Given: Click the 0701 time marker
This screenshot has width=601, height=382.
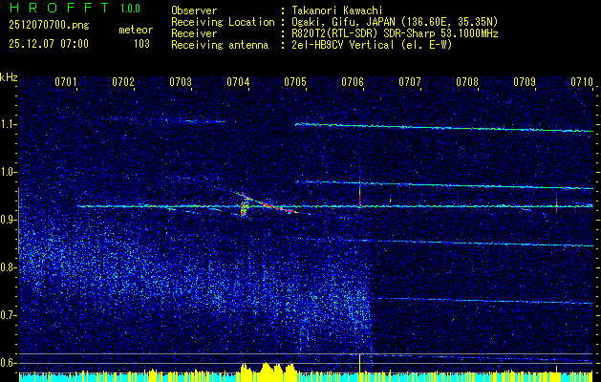Looking at the screenshot, I should 66,81.
